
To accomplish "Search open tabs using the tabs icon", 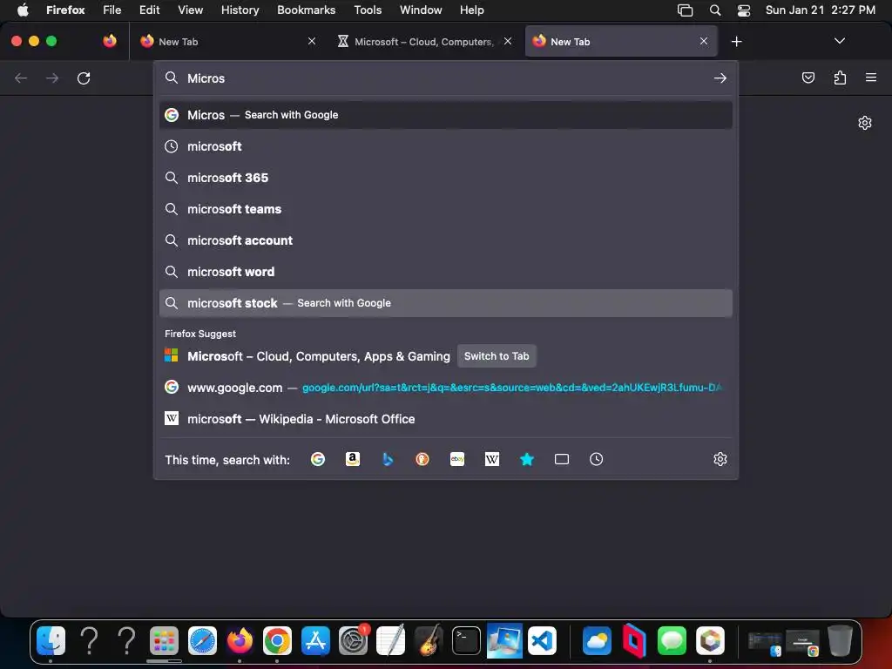I will [x=562, y=459].
